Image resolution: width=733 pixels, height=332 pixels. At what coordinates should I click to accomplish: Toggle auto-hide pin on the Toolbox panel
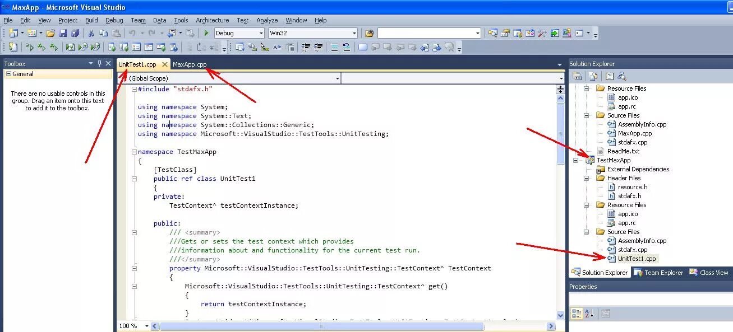[100, 63]
